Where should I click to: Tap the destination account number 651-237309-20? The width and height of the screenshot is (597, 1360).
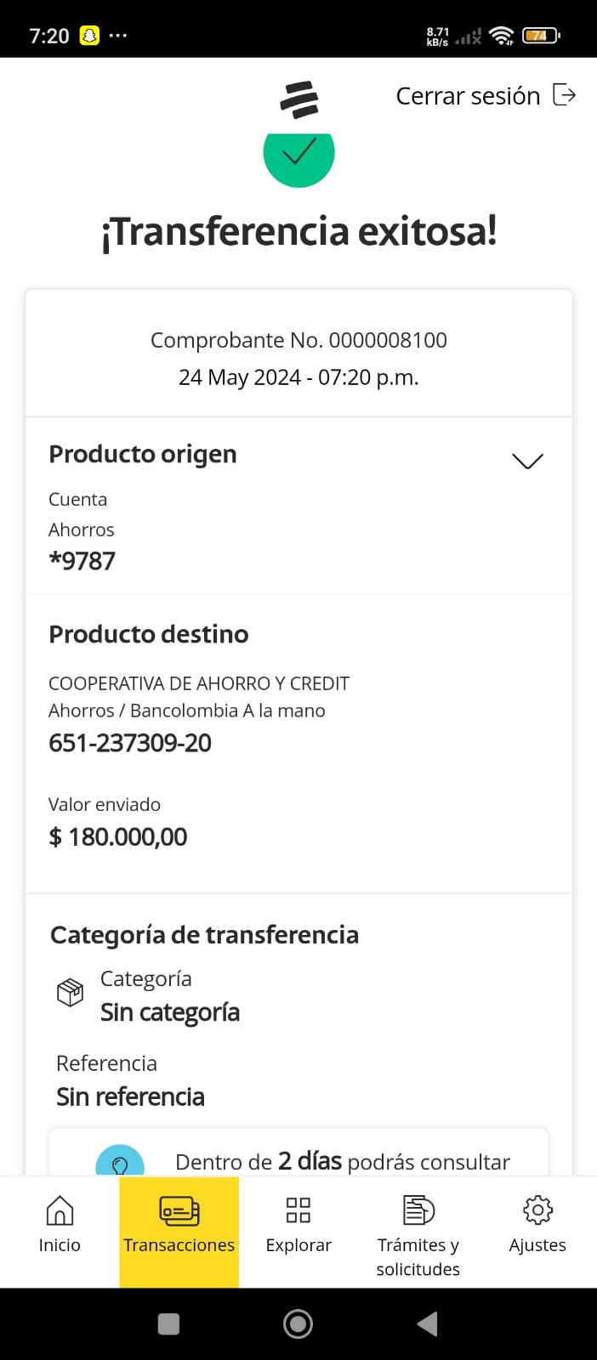[x=130, y=743]
